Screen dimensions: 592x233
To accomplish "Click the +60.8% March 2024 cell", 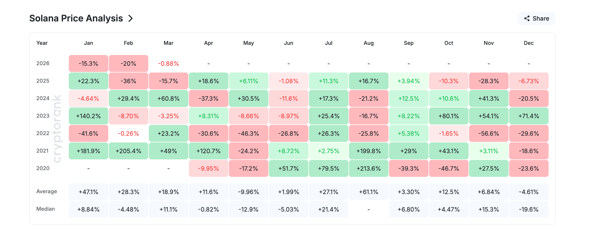I will coord(168,98).
